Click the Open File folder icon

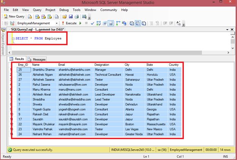click(65, 17)
